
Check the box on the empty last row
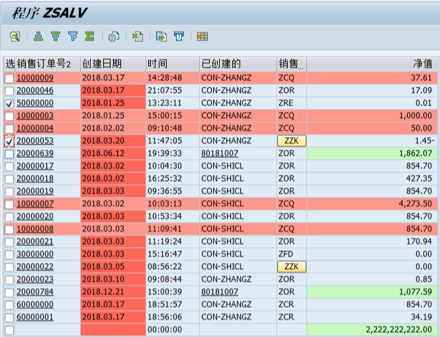[9, 330]
